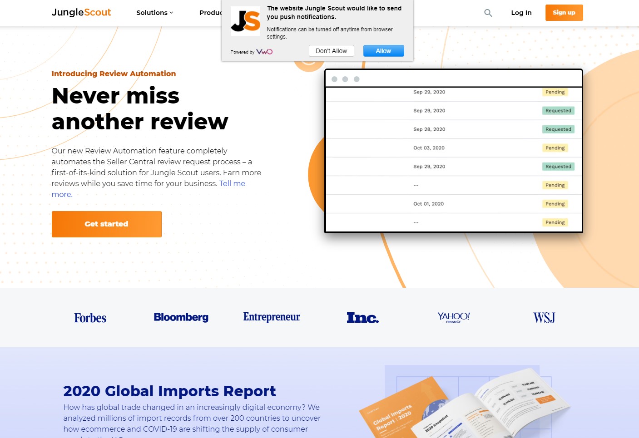Deny notifications with Don't Allow
This screenshot has height=438, width=639.
[x=331, y=51]
